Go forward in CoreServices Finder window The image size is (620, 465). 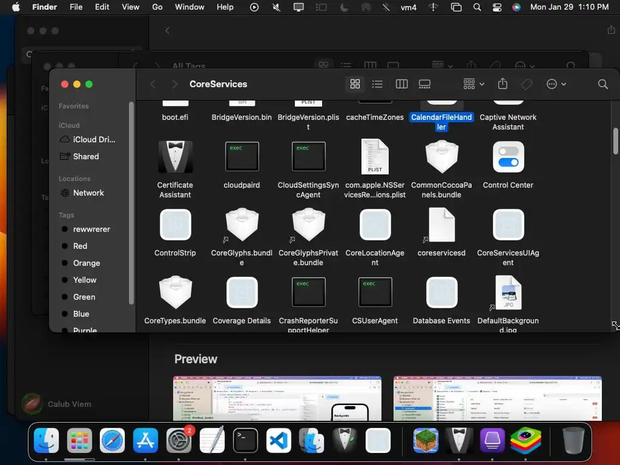pyautogui.click(x=174, y=84)
